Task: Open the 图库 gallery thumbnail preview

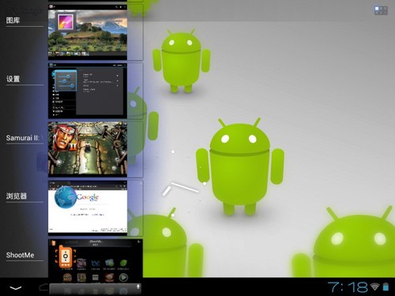Action: tap(88, 33)
